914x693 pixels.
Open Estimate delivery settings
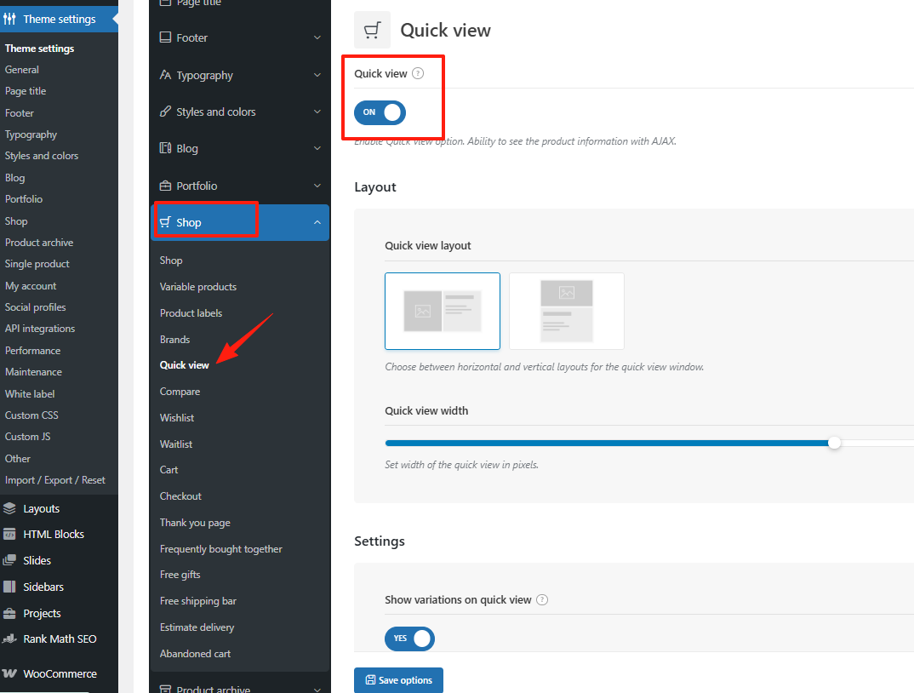click(197, 627)
